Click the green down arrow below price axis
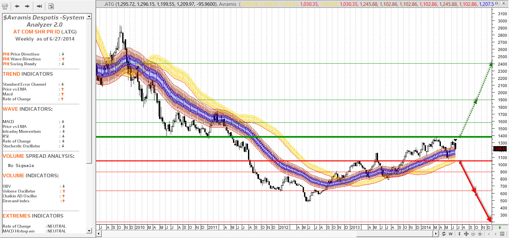 (x=500, y=227)
